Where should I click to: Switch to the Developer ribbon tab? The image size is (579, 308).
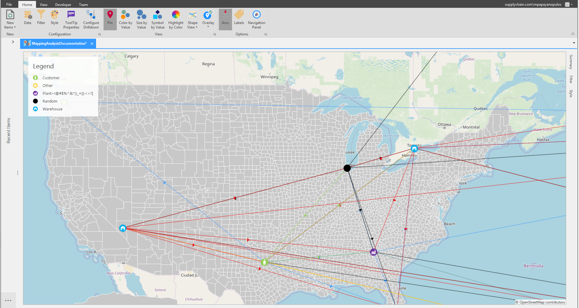(63, 4)
